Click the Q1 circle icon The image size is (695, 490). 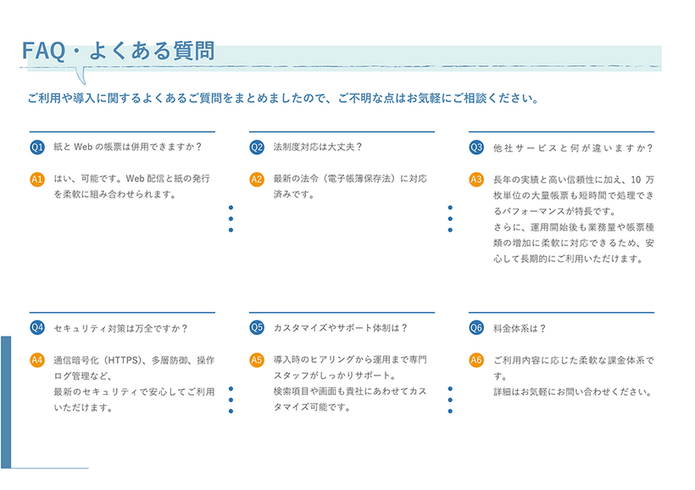[x=36, y=146]
